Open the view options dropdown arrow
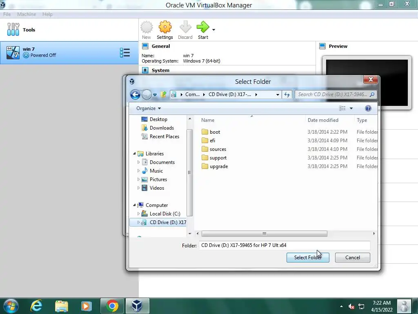This screenshot has width=418, height=314. click(x=351, y=108)
